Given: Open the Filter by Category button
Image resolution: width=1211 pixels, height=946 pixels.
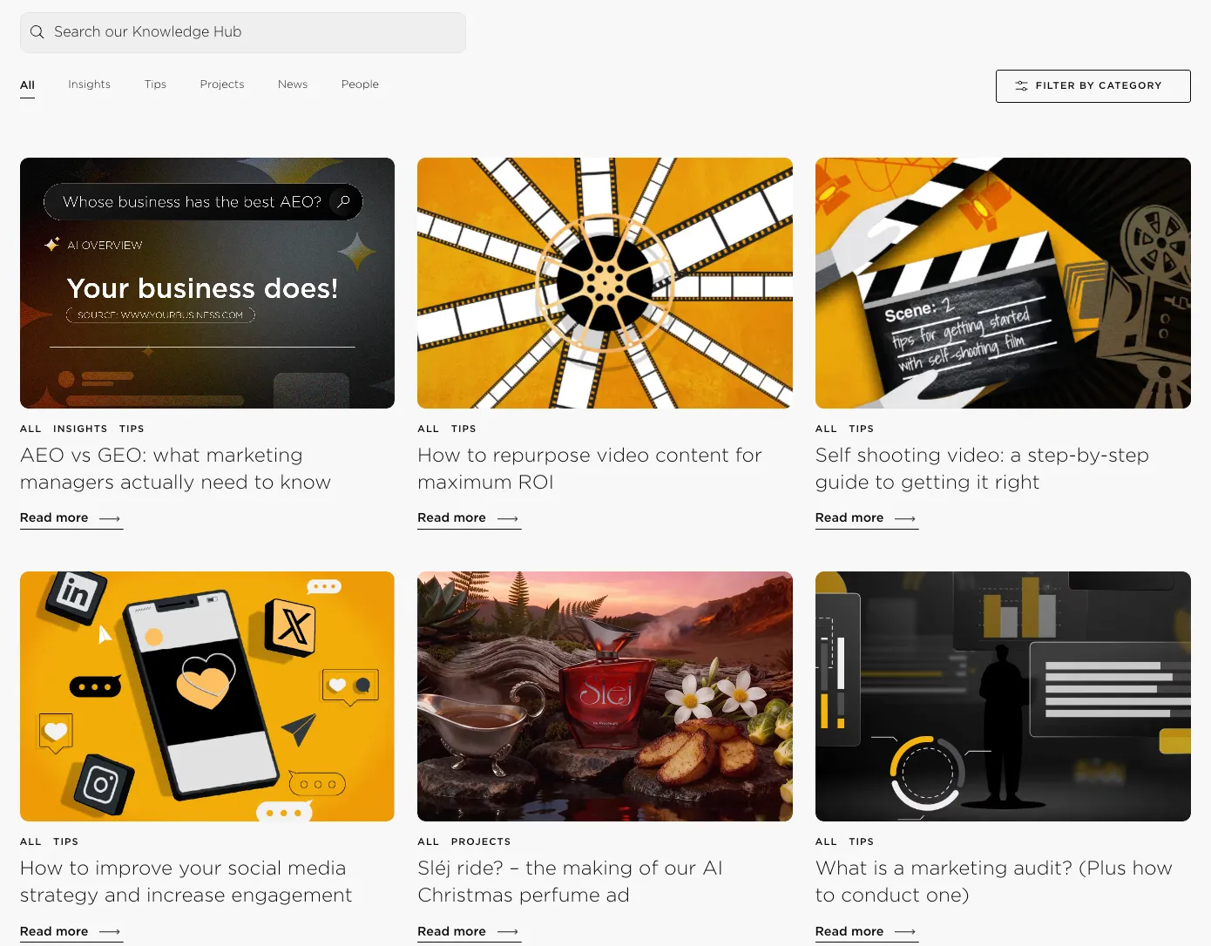Looking at the screenshot, I should click(1093, 86).
